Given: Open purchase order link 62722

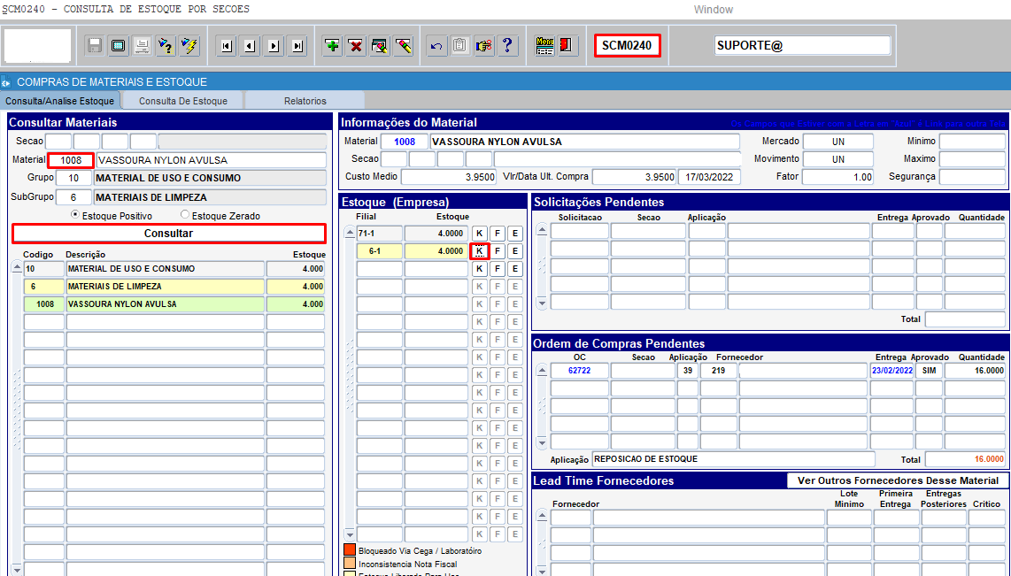Looking at the screenshot, I should pyautogui.click(x=579, y=371).
